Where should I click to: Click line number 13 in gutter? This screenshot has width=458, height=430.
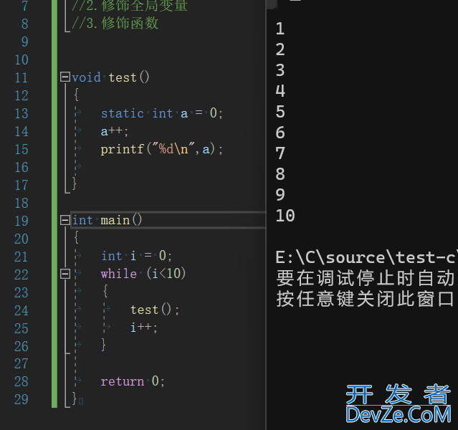coord(22,113)
